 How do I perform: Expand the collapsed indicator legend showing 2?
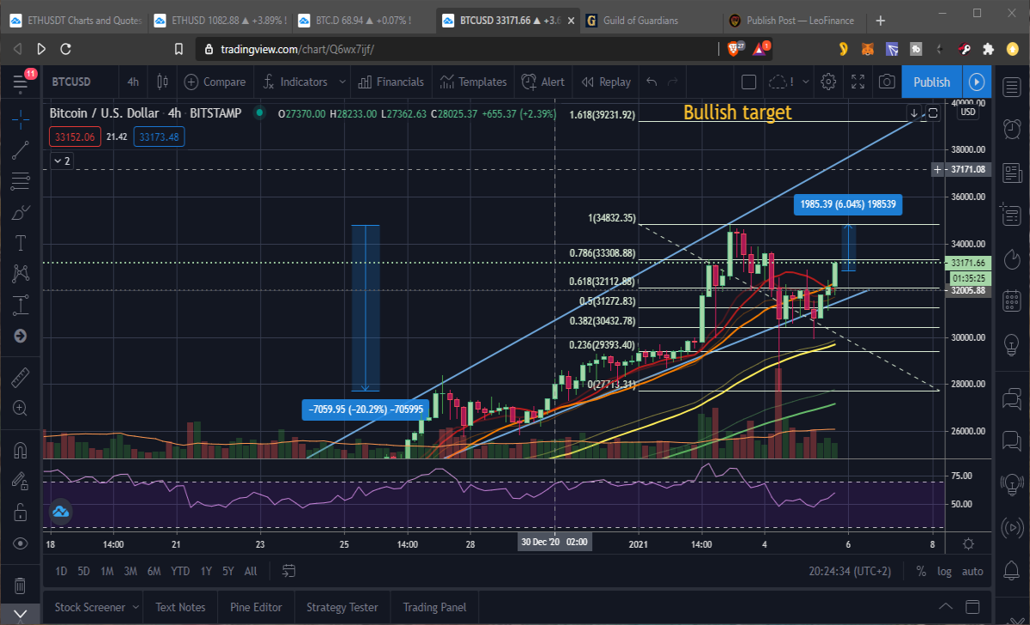pyautogui.click(x=62, y=161)
